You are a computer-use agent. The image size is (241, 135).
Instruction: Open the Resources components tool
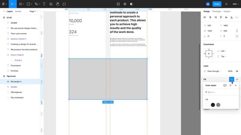click(51, 4)
